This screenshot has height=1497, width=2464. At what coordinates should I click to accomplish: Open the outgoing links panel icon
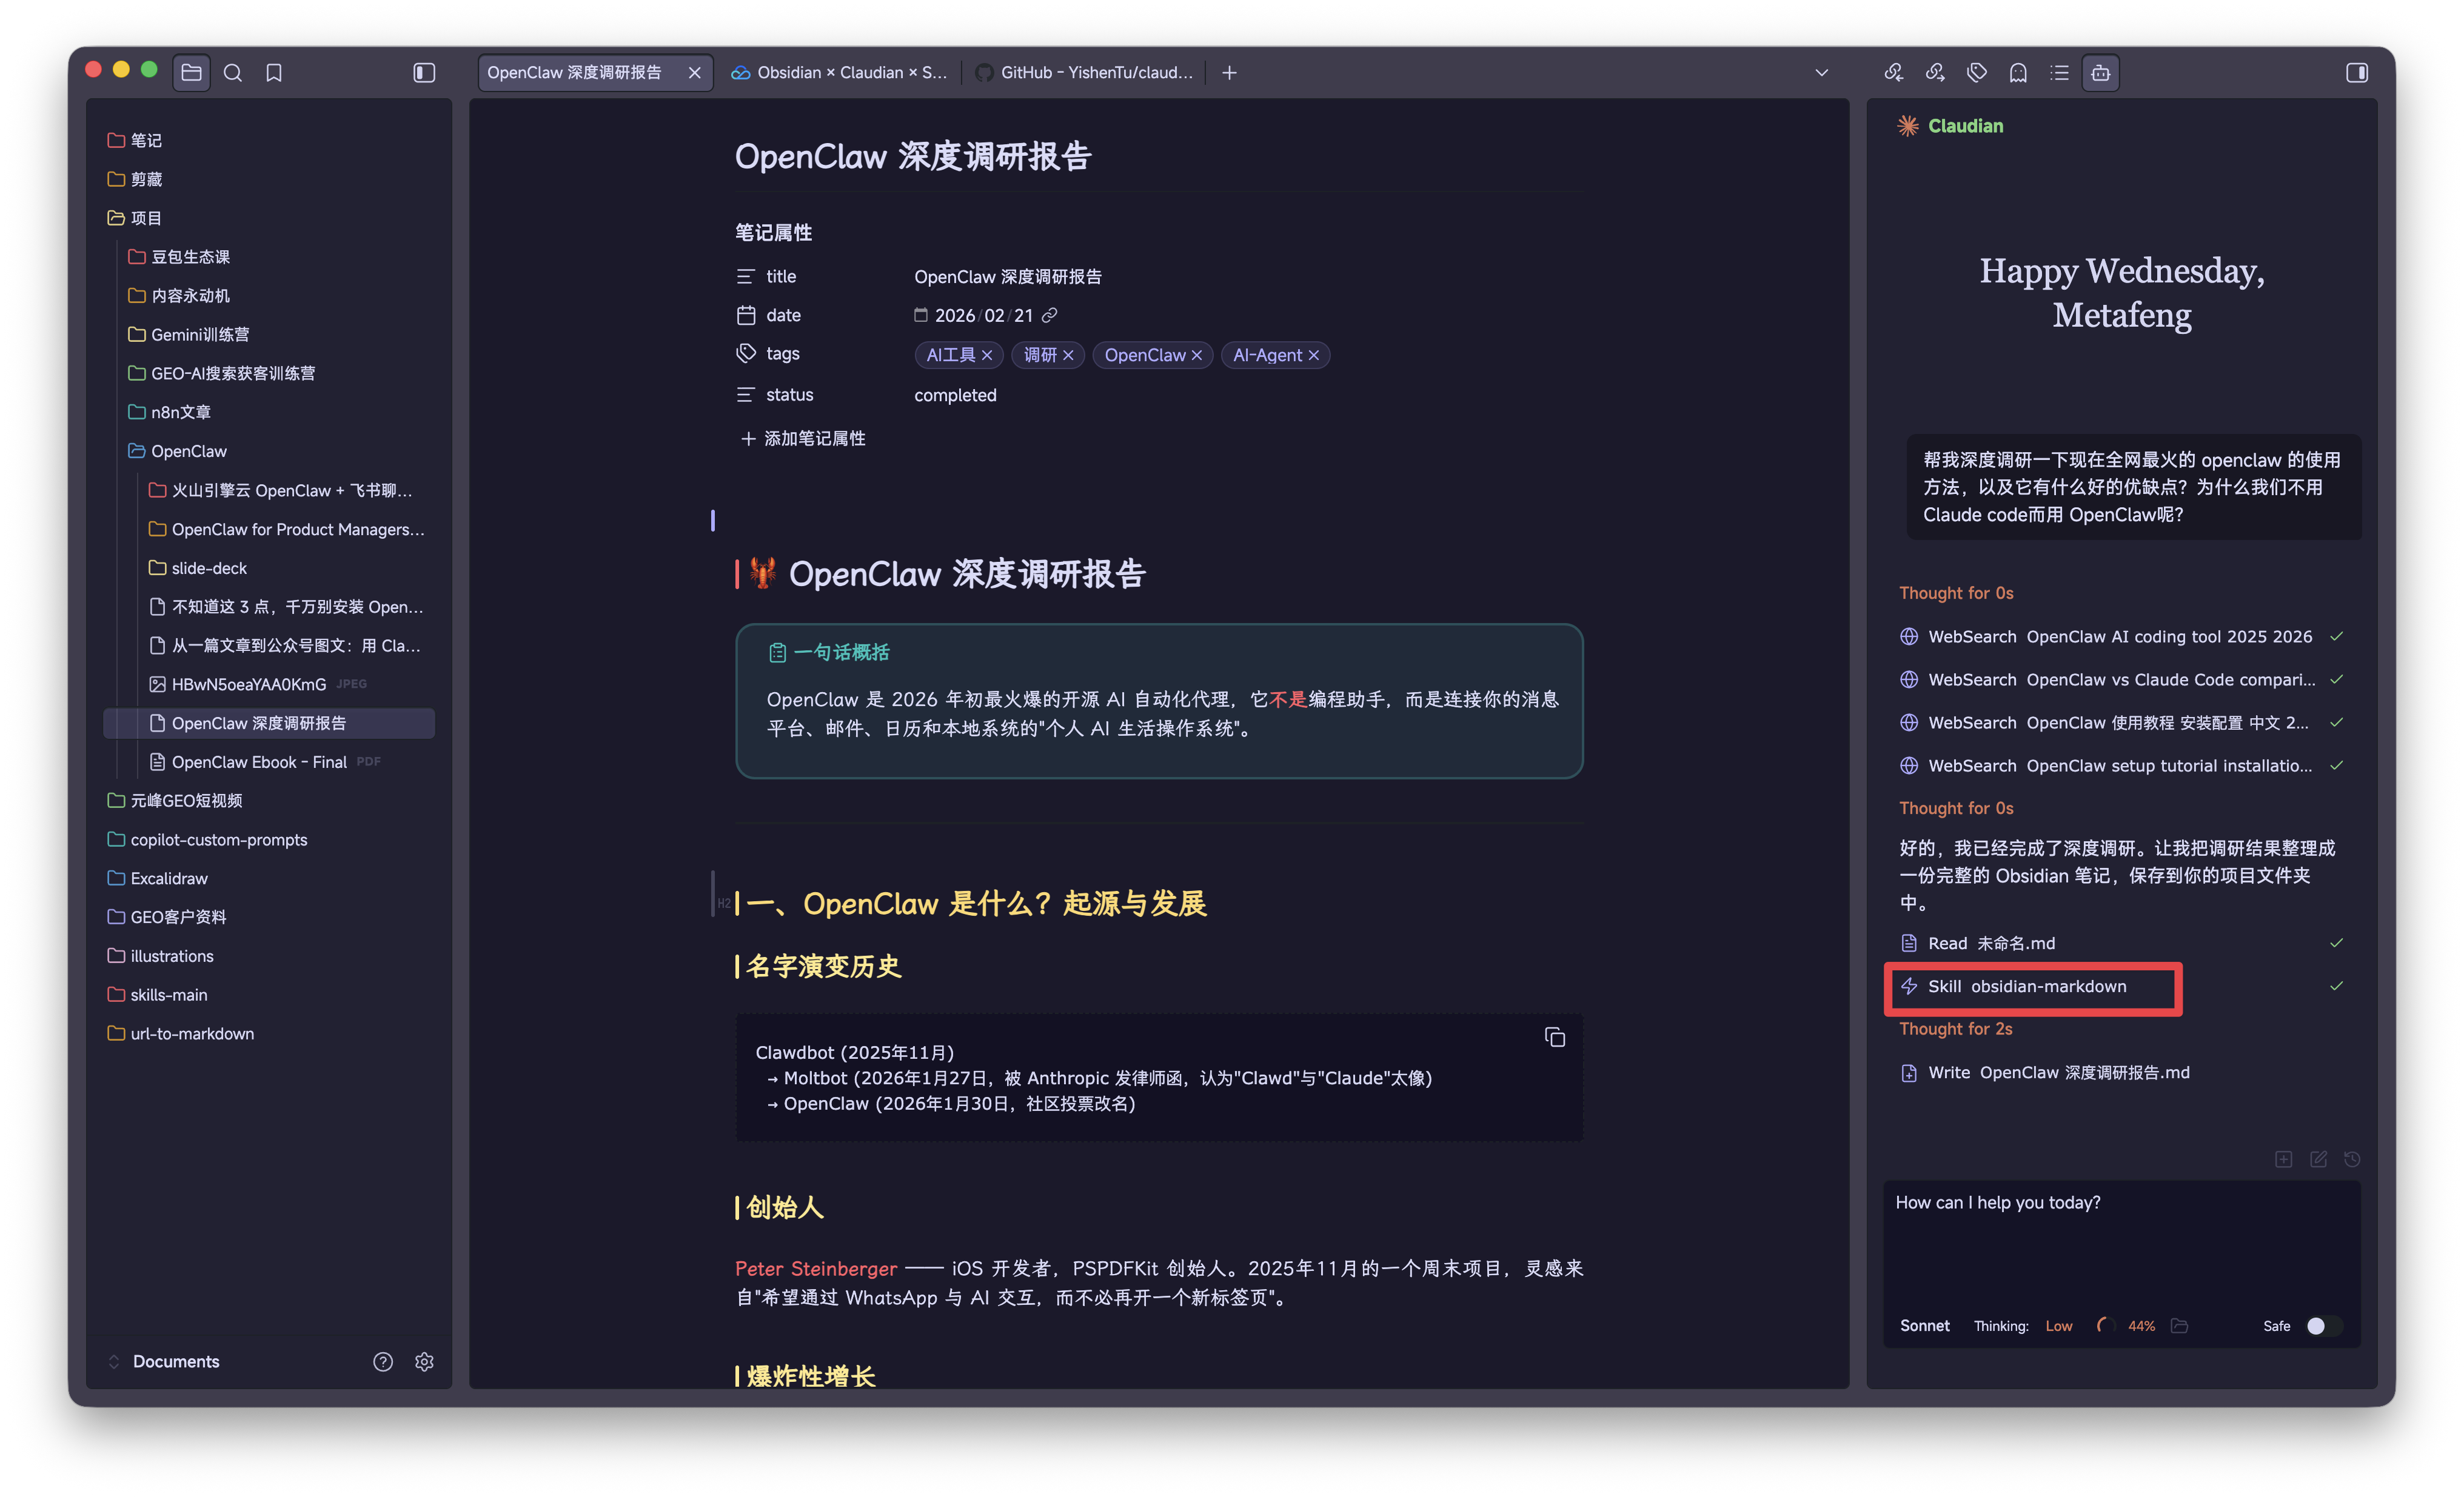pyautogui.click(x=1935, y=72)
